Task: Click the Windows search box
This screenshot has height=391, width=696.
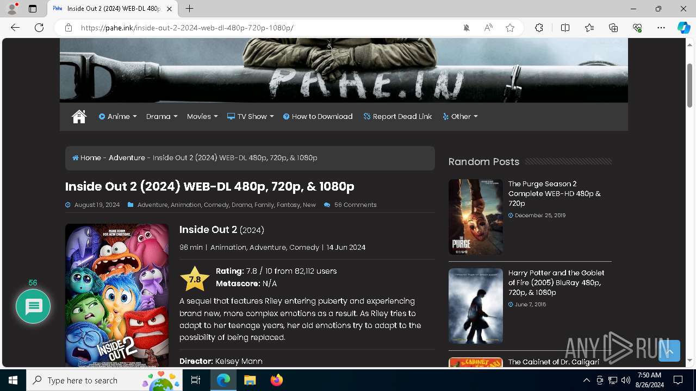Action: click(x=104, y=380)
